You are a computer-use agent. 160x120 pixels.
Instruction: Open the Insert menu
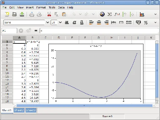point(30,7)
